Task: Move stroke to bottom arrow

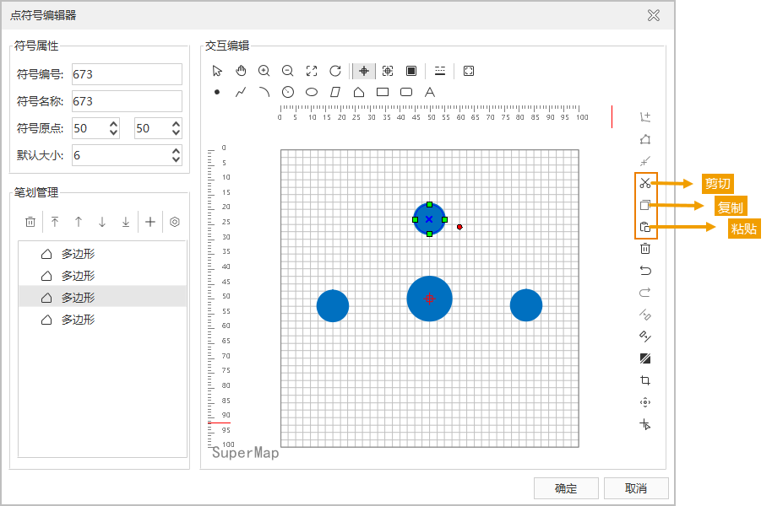Action: tap(126, 222)
